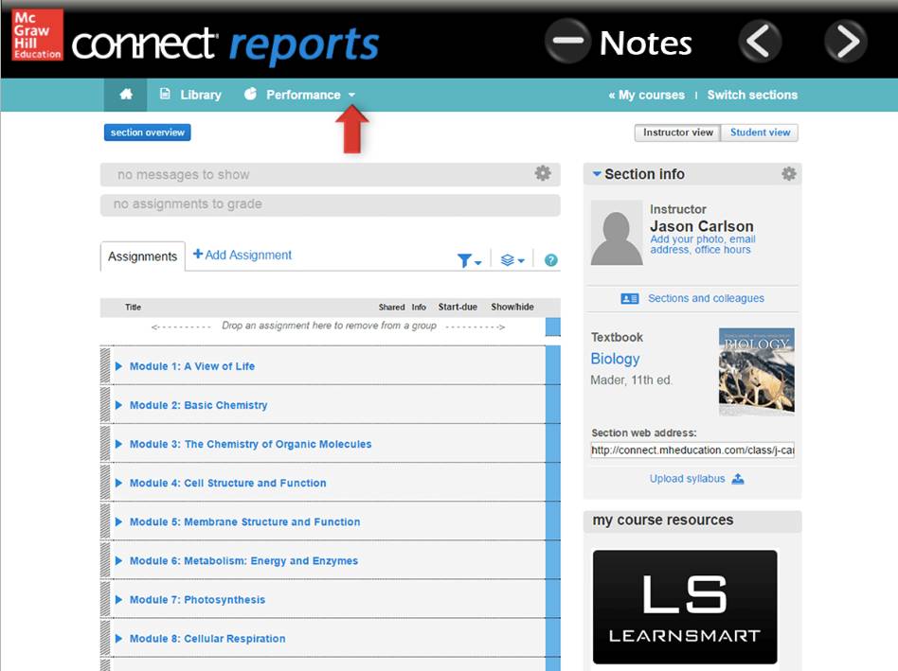Open the Performance dropdown menu
This screenshot has height=671, width=898.
pos(351,95)
